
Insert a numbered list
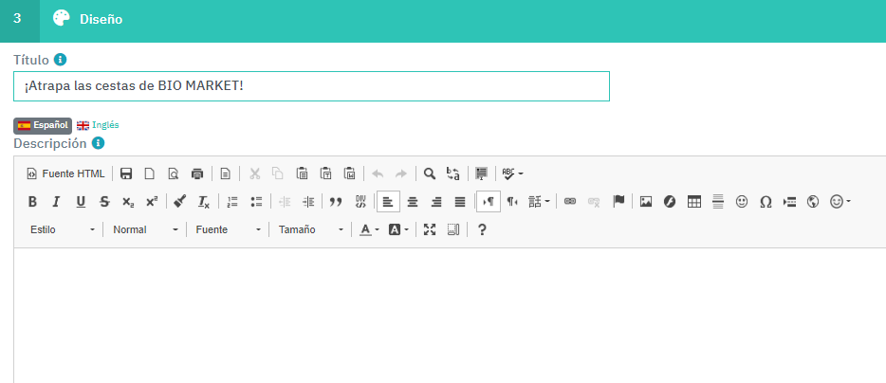(232, 202)
